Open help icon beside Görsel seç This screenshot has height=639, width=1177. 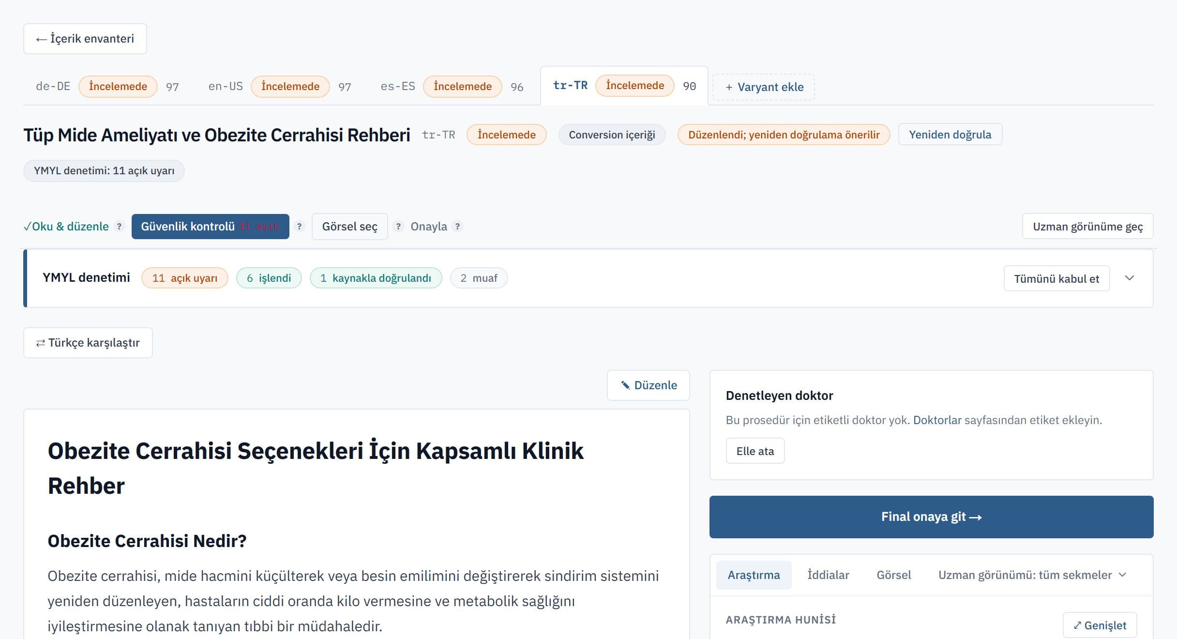click(x=398, y=227)
